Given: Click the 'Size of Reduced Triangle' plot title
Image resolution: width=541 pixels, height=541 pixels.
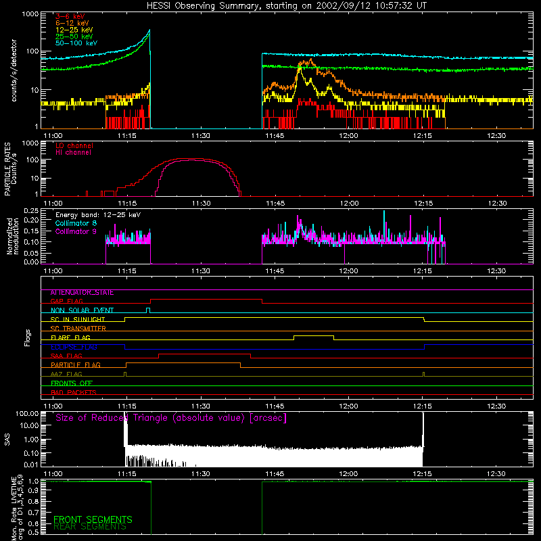Looking at the screenshot, I should 171,418.
